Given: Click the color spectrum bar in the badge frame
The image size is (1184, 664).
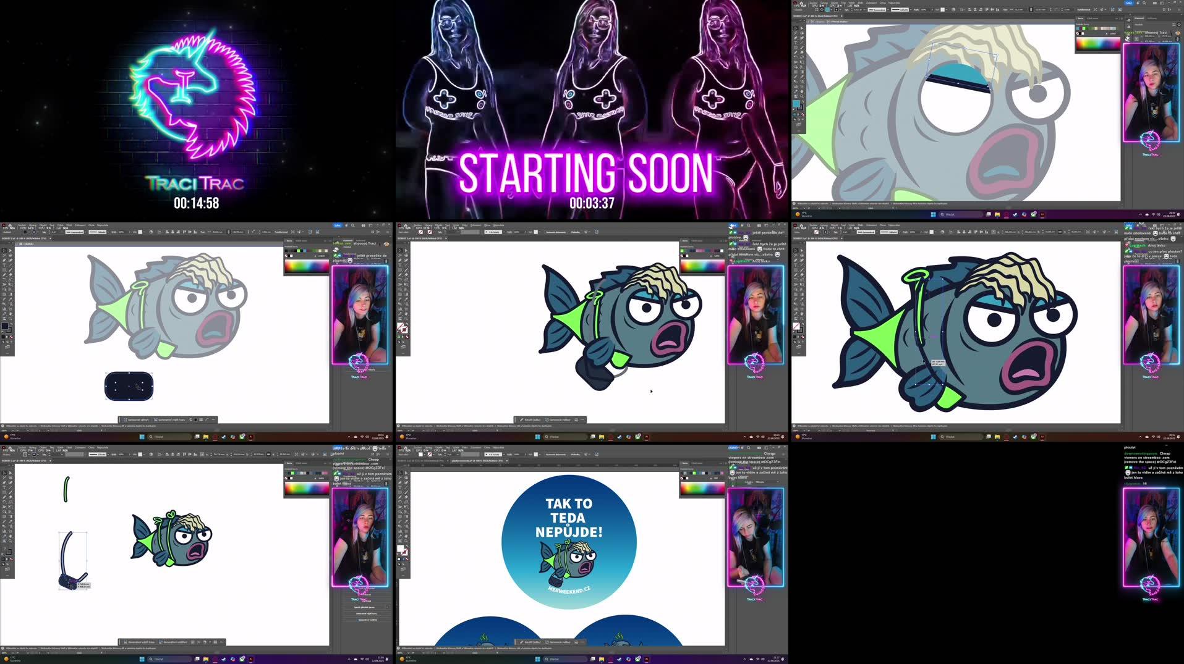Looking at the screenshot, I should click(x=702, y=489).
